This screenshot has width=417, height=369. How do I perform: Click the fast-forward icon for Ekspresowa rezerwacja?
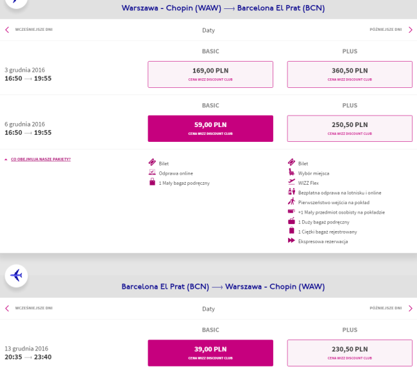291,241
